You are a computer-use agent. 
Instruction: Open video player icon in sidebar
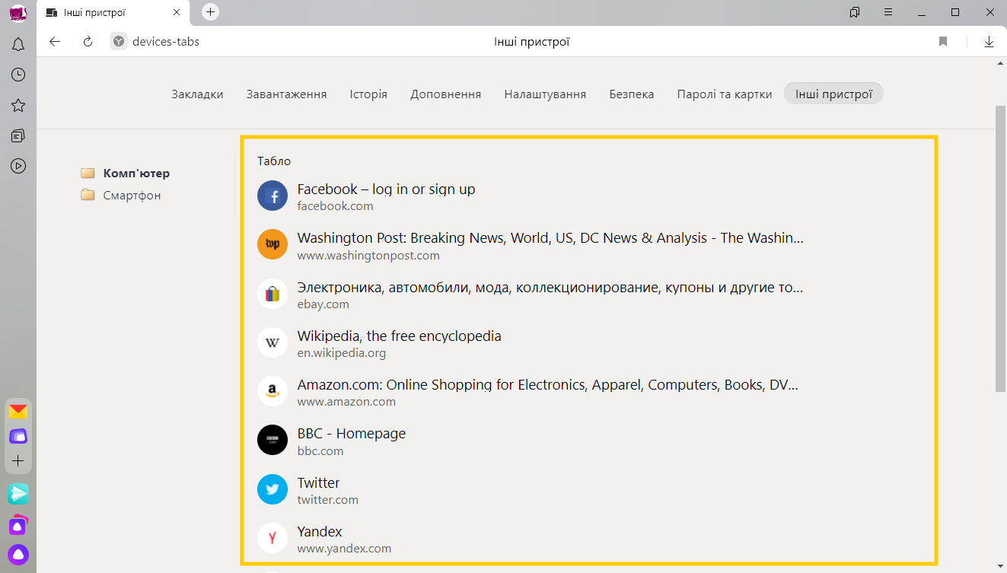pos(18,166)
